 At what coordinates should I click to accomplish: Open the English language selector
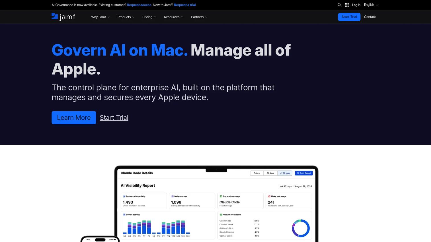pyautogui.click(x=371, y=5)
